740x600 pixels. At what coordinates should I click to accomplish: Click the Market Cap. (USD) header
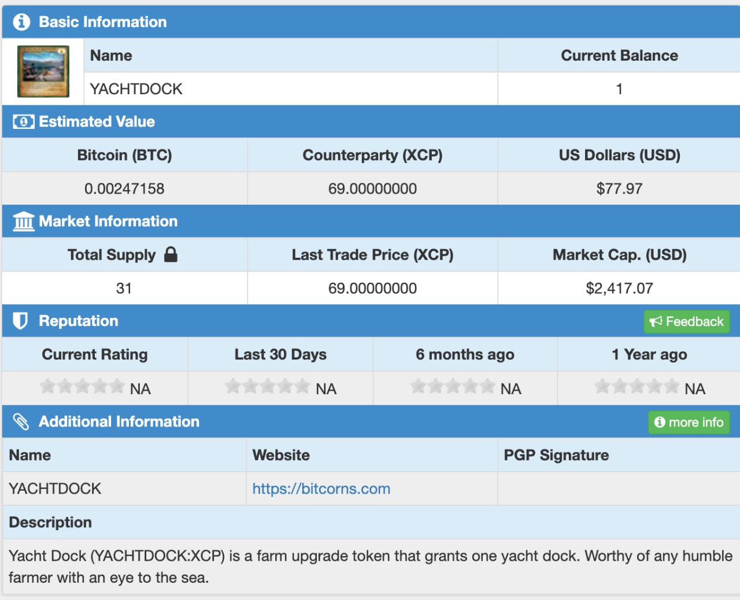[x=619, y=255]
